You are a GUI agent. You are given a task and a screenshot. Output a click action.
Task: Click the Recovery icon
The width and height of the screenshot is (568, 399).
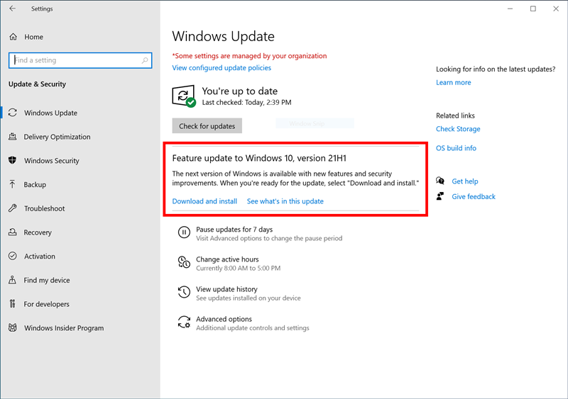tap(13, 232)
